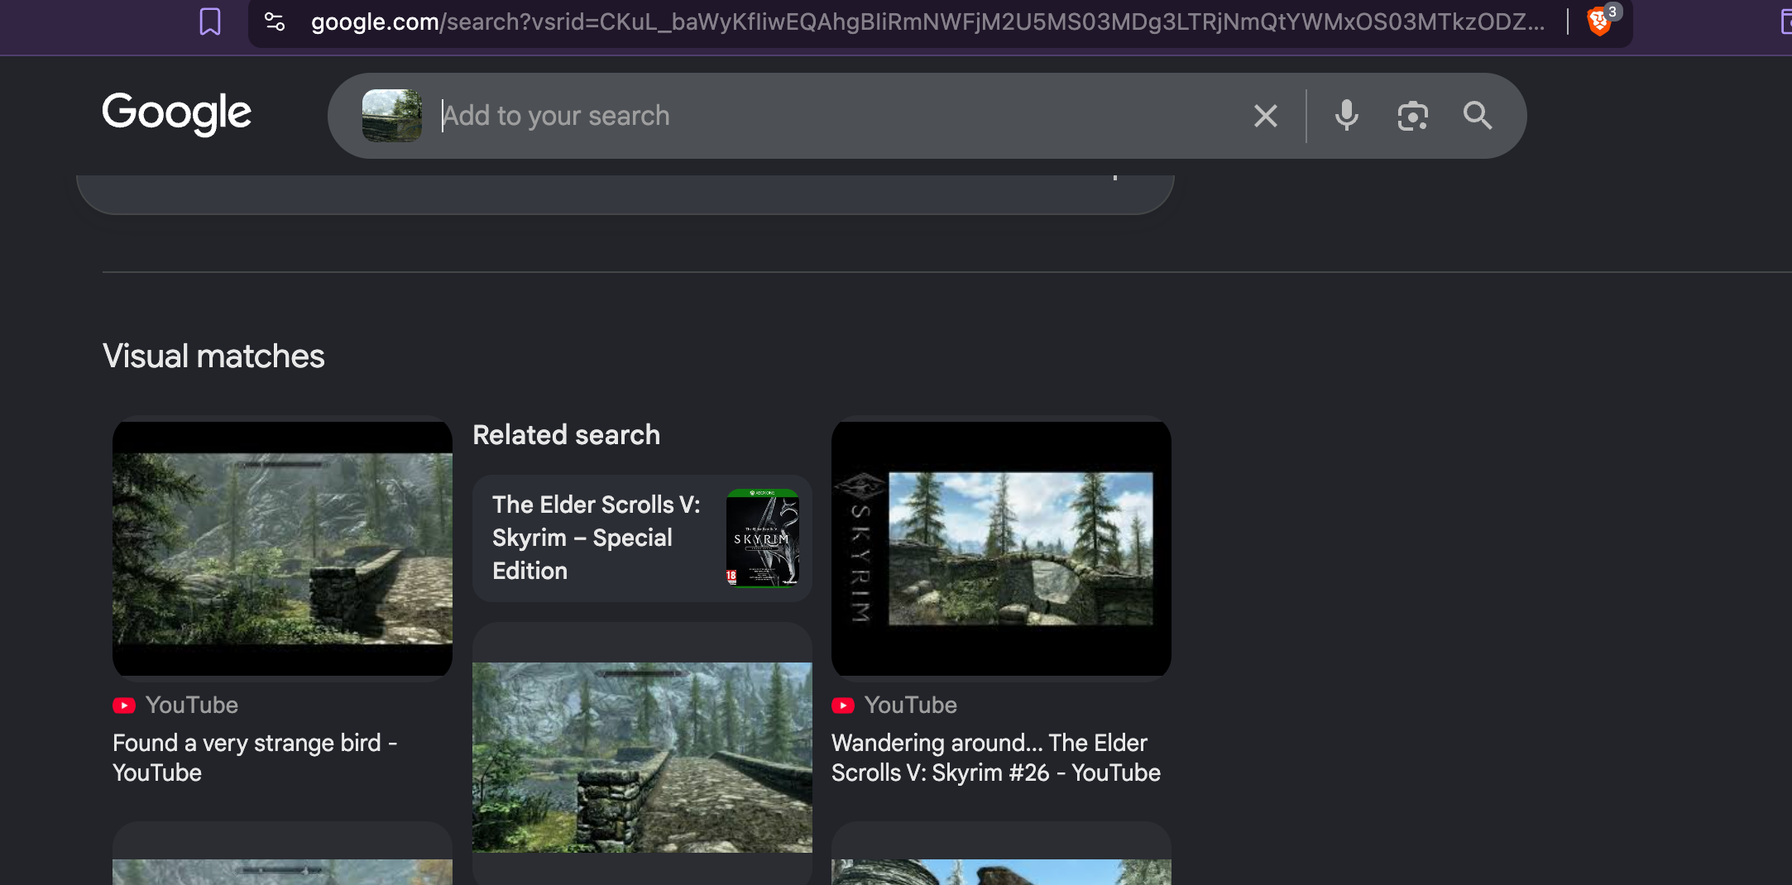Open the Brave Shields lion icon
The width and height of the screenshot is (1792, 885).
pos(1600,22)
